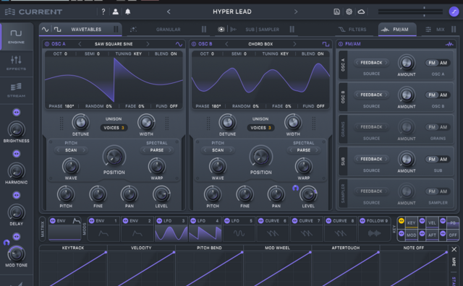Open SUB row Feedback source selector
The width and height of the screenshot is (463, 286).
371,159
